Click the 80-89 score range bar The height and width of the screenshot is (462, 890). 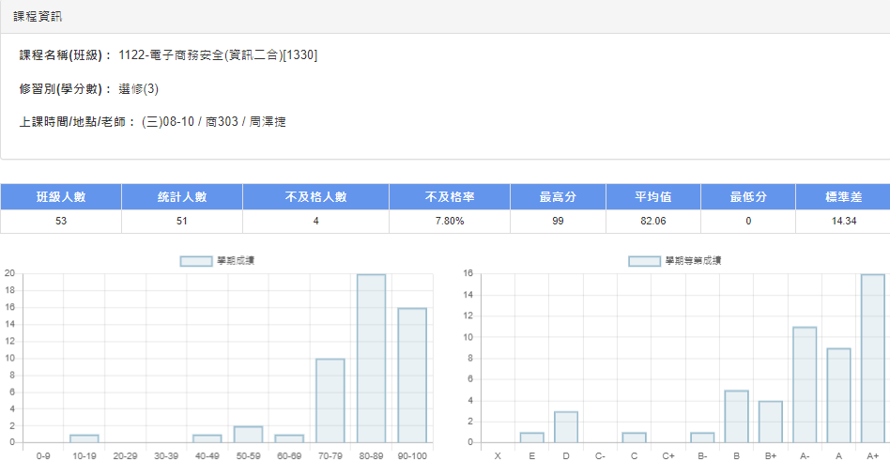(x=371, y=358)
